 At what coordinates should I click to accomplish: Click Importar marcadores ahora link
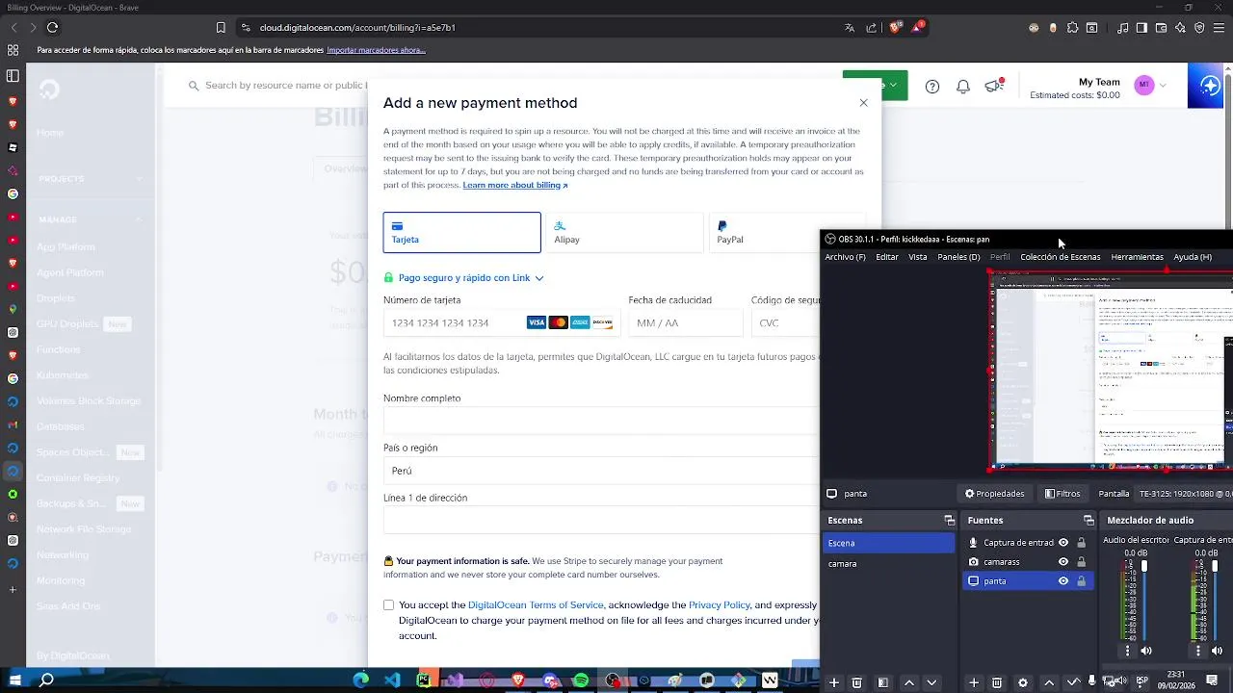coord(376,50)
